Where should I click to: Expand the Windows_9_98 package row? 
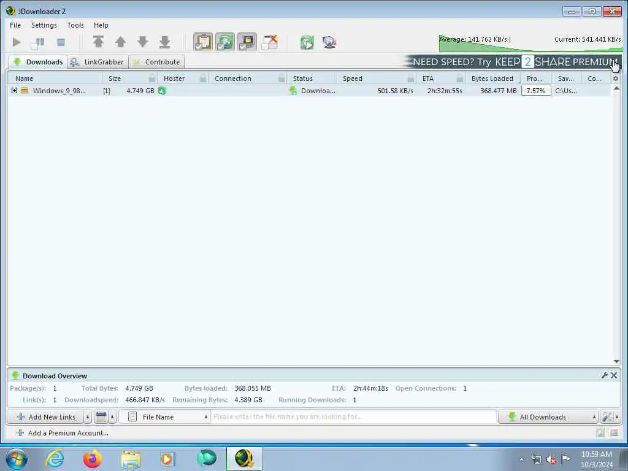[x=15, y=91]
